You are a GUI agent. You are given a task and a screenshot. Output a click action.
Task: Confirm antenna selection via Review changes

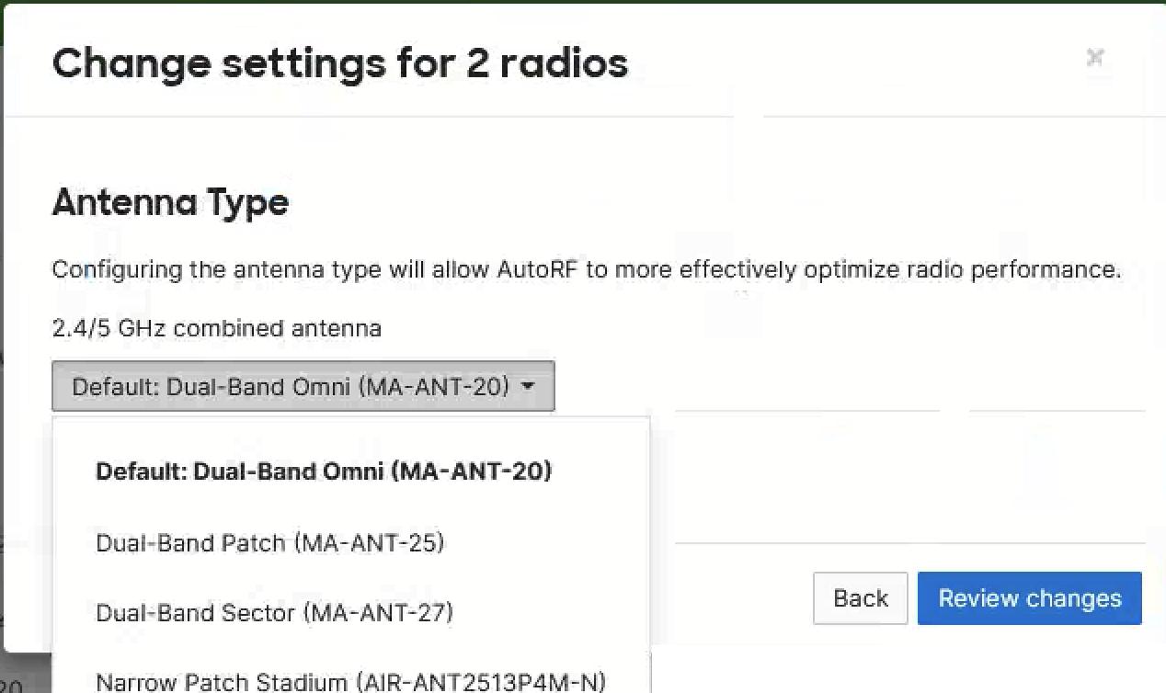click(x=1029, y=598)
